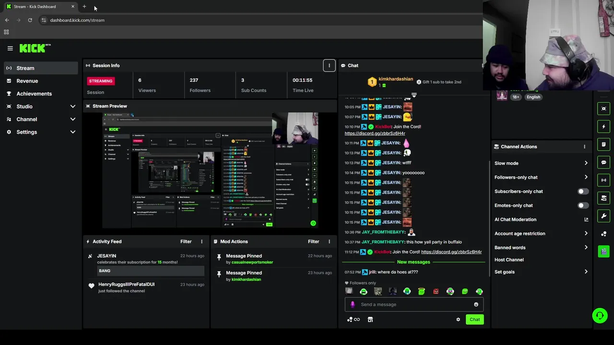Open the emoji picker in chat input
614x345 pixels.
point(476,304)
